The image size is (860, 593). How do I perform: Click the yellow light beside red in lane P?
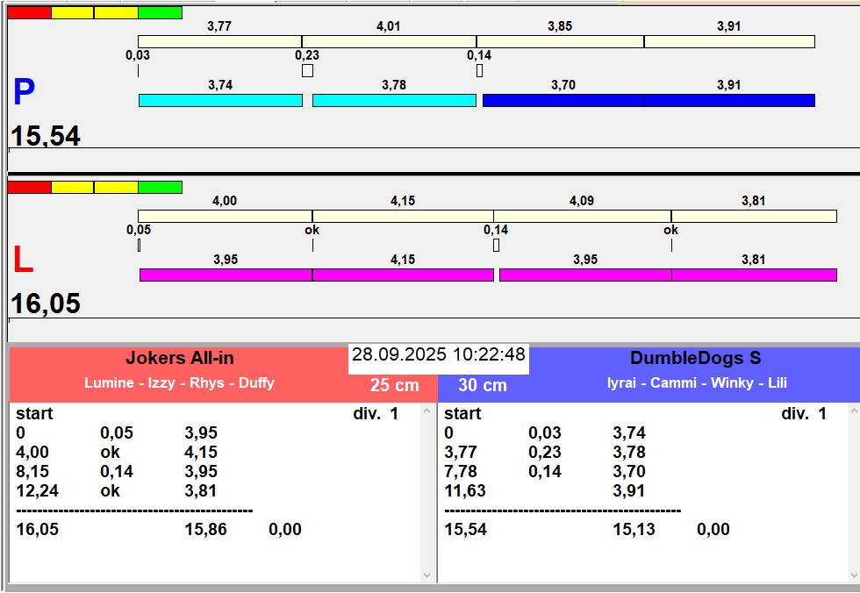click(72, 12)
